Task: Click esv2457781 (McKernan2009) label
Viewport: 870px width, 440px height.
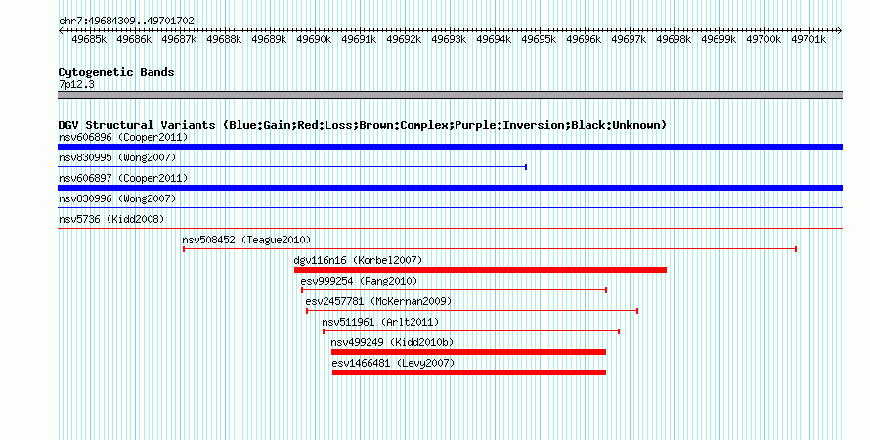Action: [x=378, y=301]
